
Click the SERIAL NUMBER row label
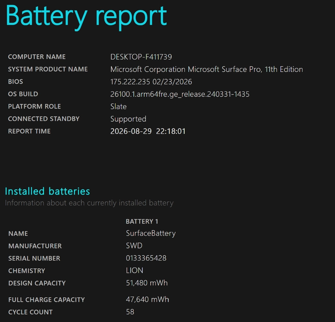(34, 258)
